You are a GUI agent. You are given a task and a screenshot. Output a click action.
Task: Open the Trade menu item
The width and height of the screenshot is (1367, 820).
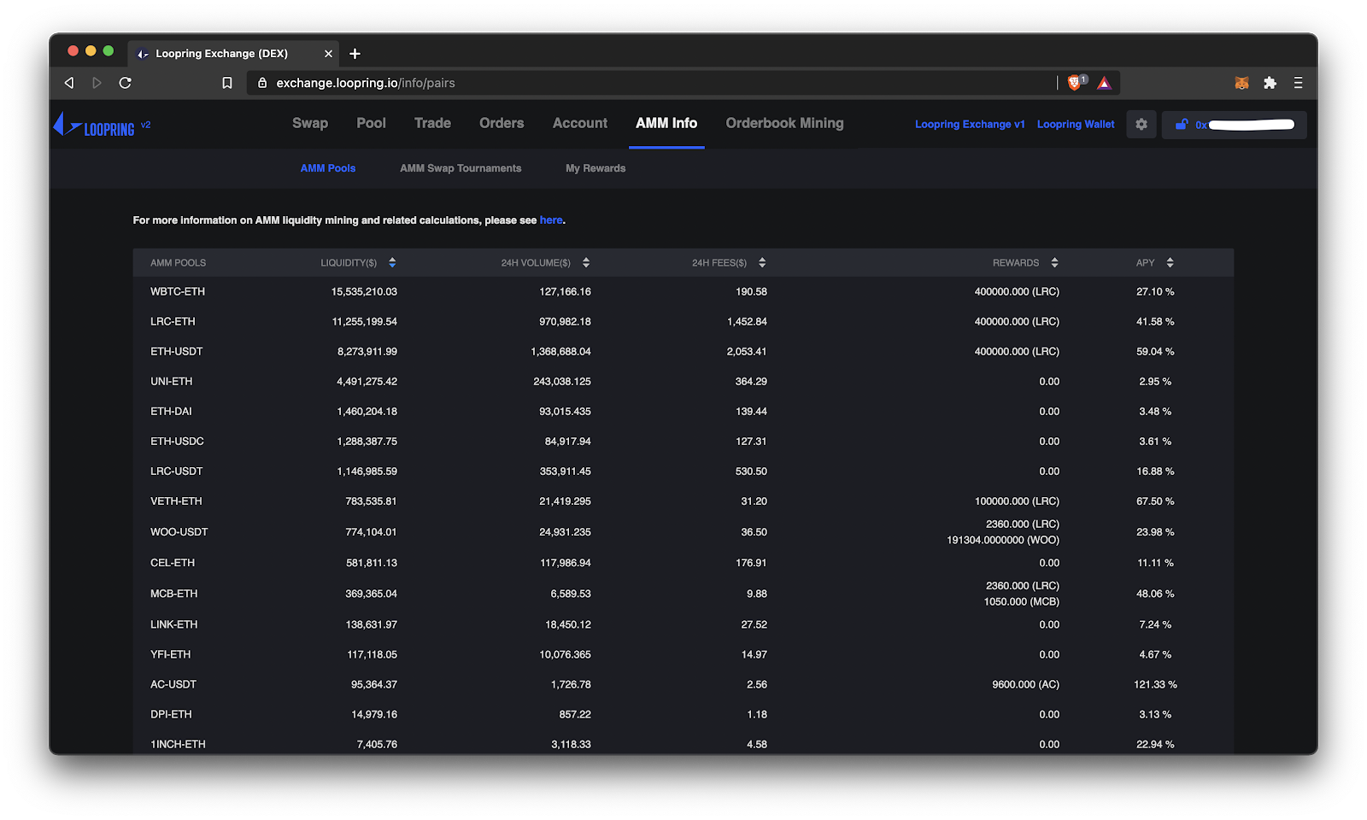coord(432,123)
